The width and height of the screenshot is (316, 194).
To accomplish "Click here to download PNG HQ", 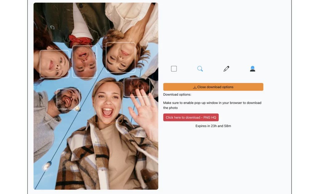I will 191,117.
